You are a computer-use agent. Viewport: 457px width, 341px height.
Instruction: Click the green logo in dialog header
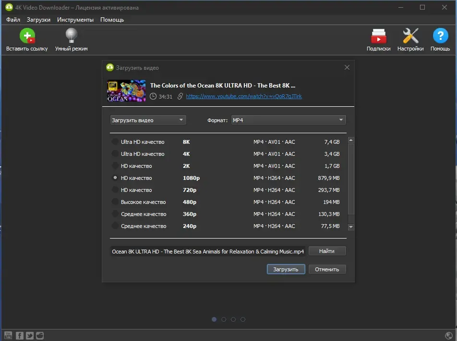pyautogui.click(x=110, y=67)
